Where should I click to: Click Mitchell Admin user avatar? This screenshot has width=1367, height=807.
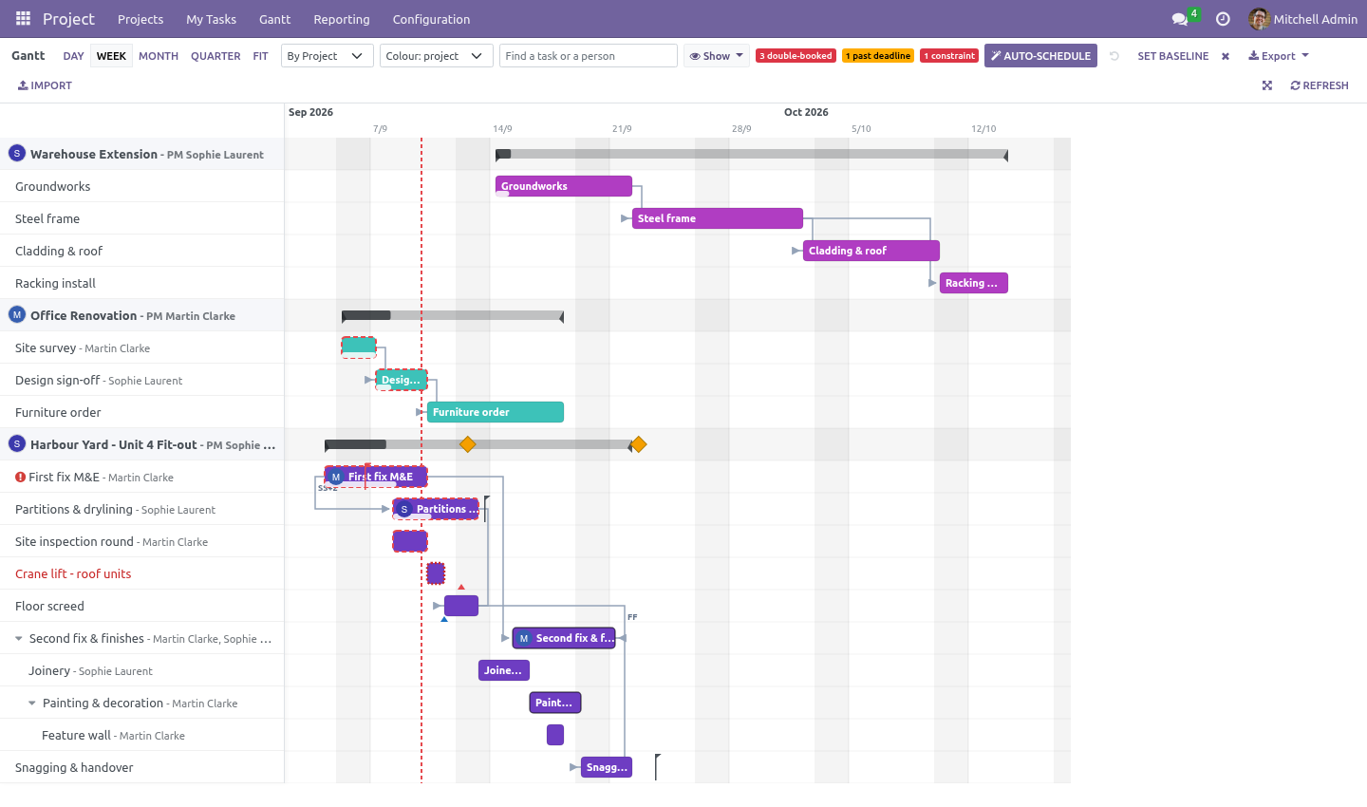(1259, 19)
